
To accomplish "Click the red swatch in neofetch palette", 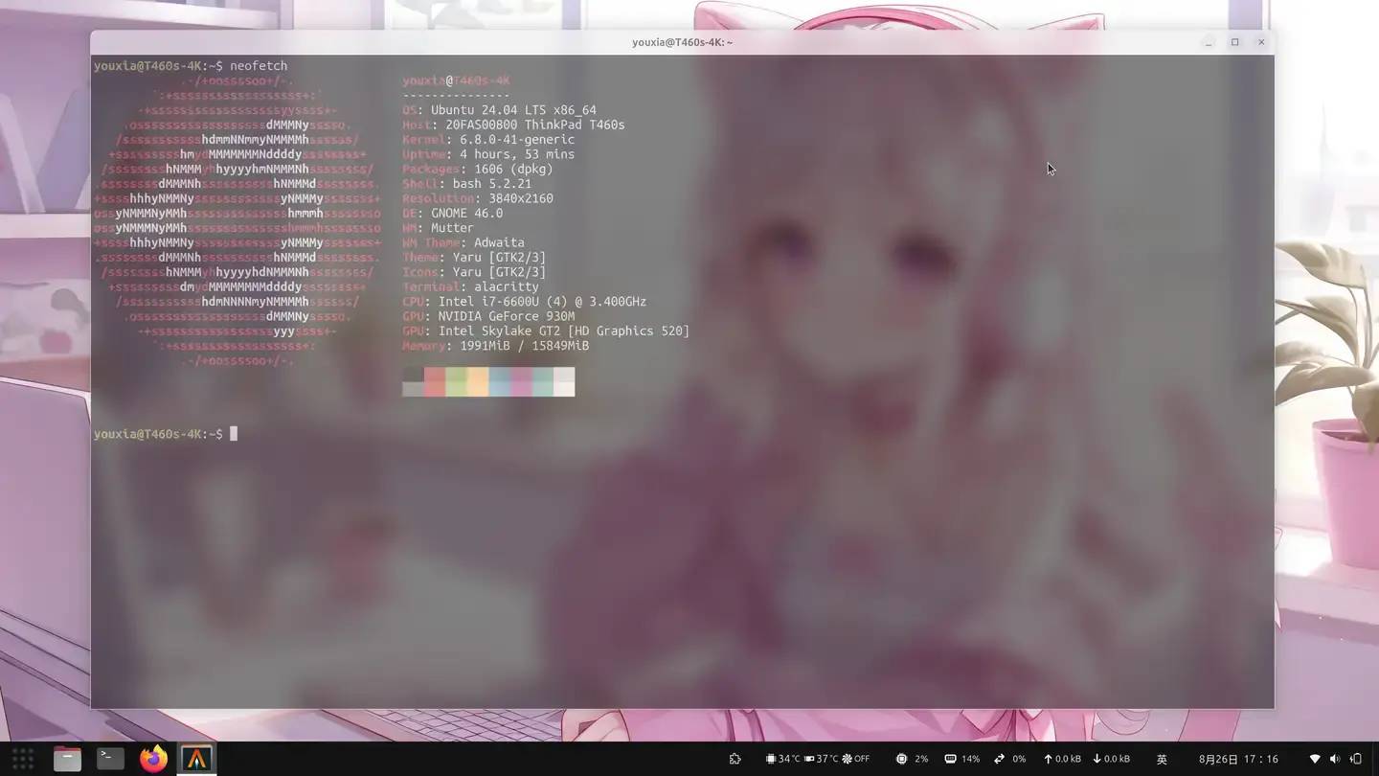I will click(x=435, y=381).
